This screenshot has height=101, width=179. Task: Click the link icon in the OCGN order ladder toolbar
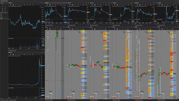pos(160,29)
